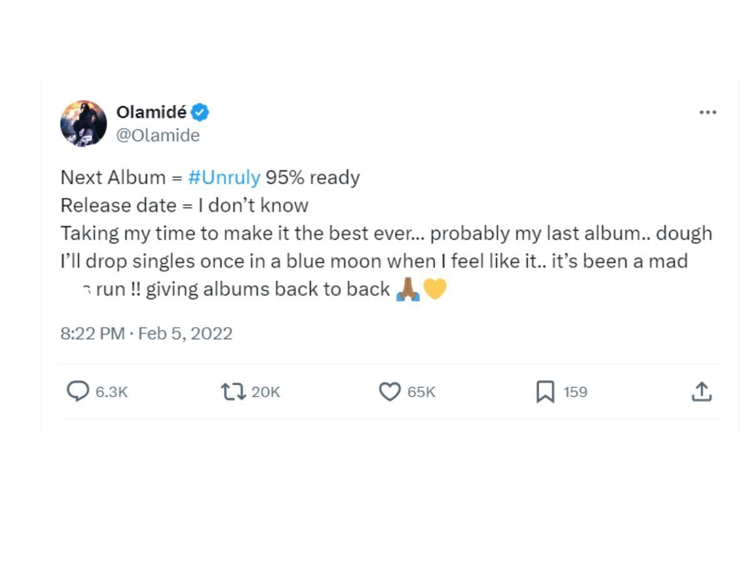Open the three-dot more options menu

[x=708, y=112]
